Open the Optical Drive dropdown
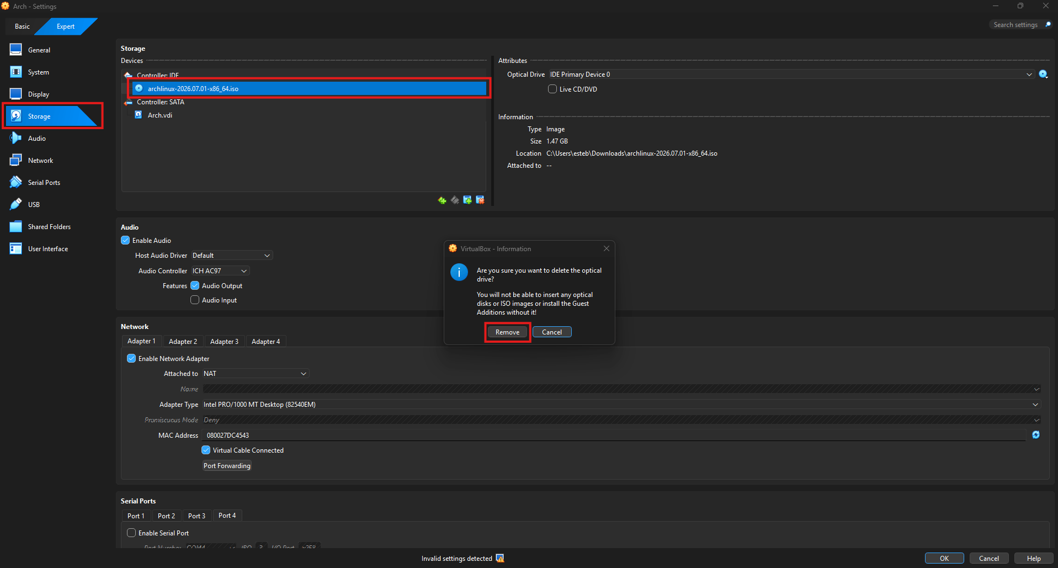Image resolution: width=1058 pixels, height=568 pixels. coord(791,75)
